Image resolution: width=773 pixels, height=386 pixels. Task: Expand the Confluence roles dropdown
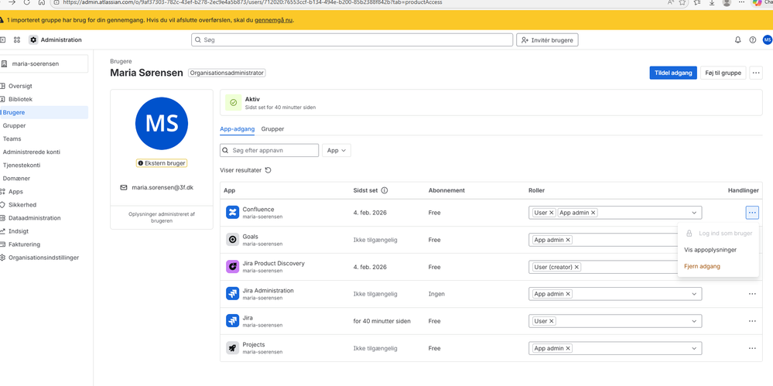pyautogui.click(x=694, y=213)
